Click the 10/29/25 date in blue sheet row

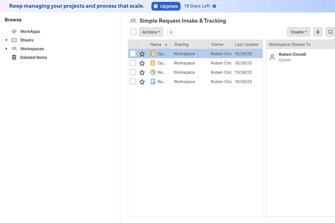click(x=243, y=82)
